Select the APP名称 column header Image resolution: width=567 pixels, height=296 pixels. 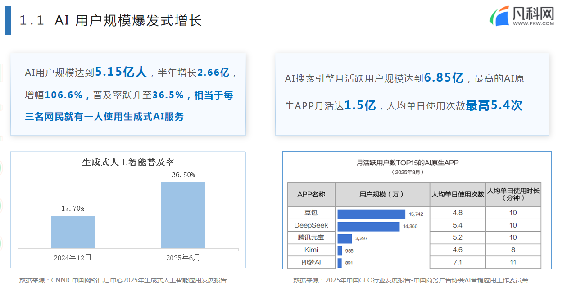311,195
